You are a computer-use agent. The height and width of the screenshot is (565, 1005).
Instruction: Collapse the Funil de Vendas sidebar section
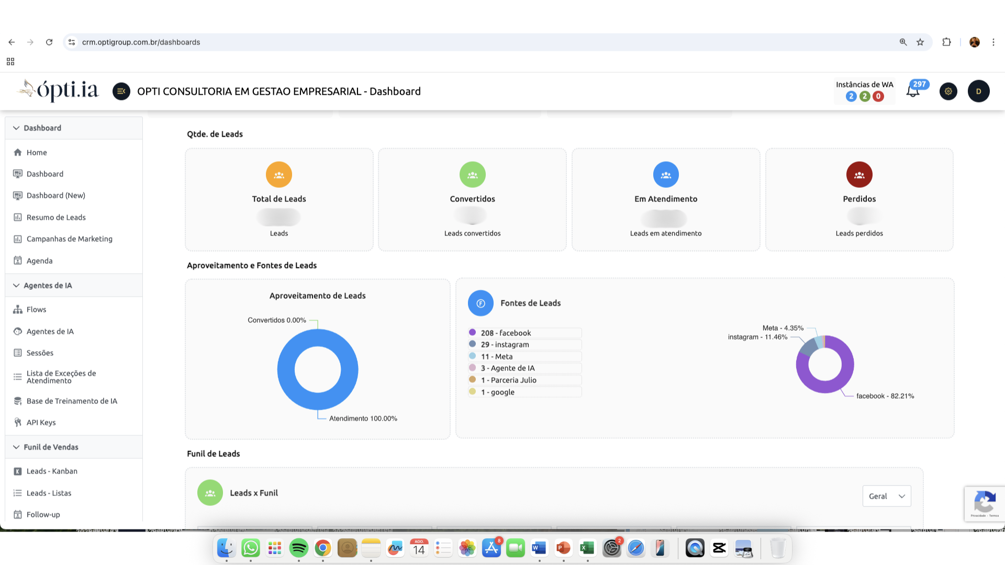[x=51, y=447]
